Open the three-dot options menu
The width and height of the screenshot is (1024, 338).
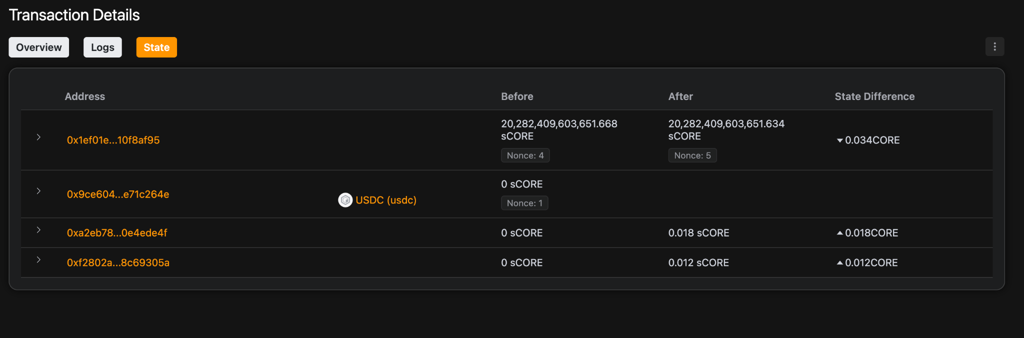point(994,46)
